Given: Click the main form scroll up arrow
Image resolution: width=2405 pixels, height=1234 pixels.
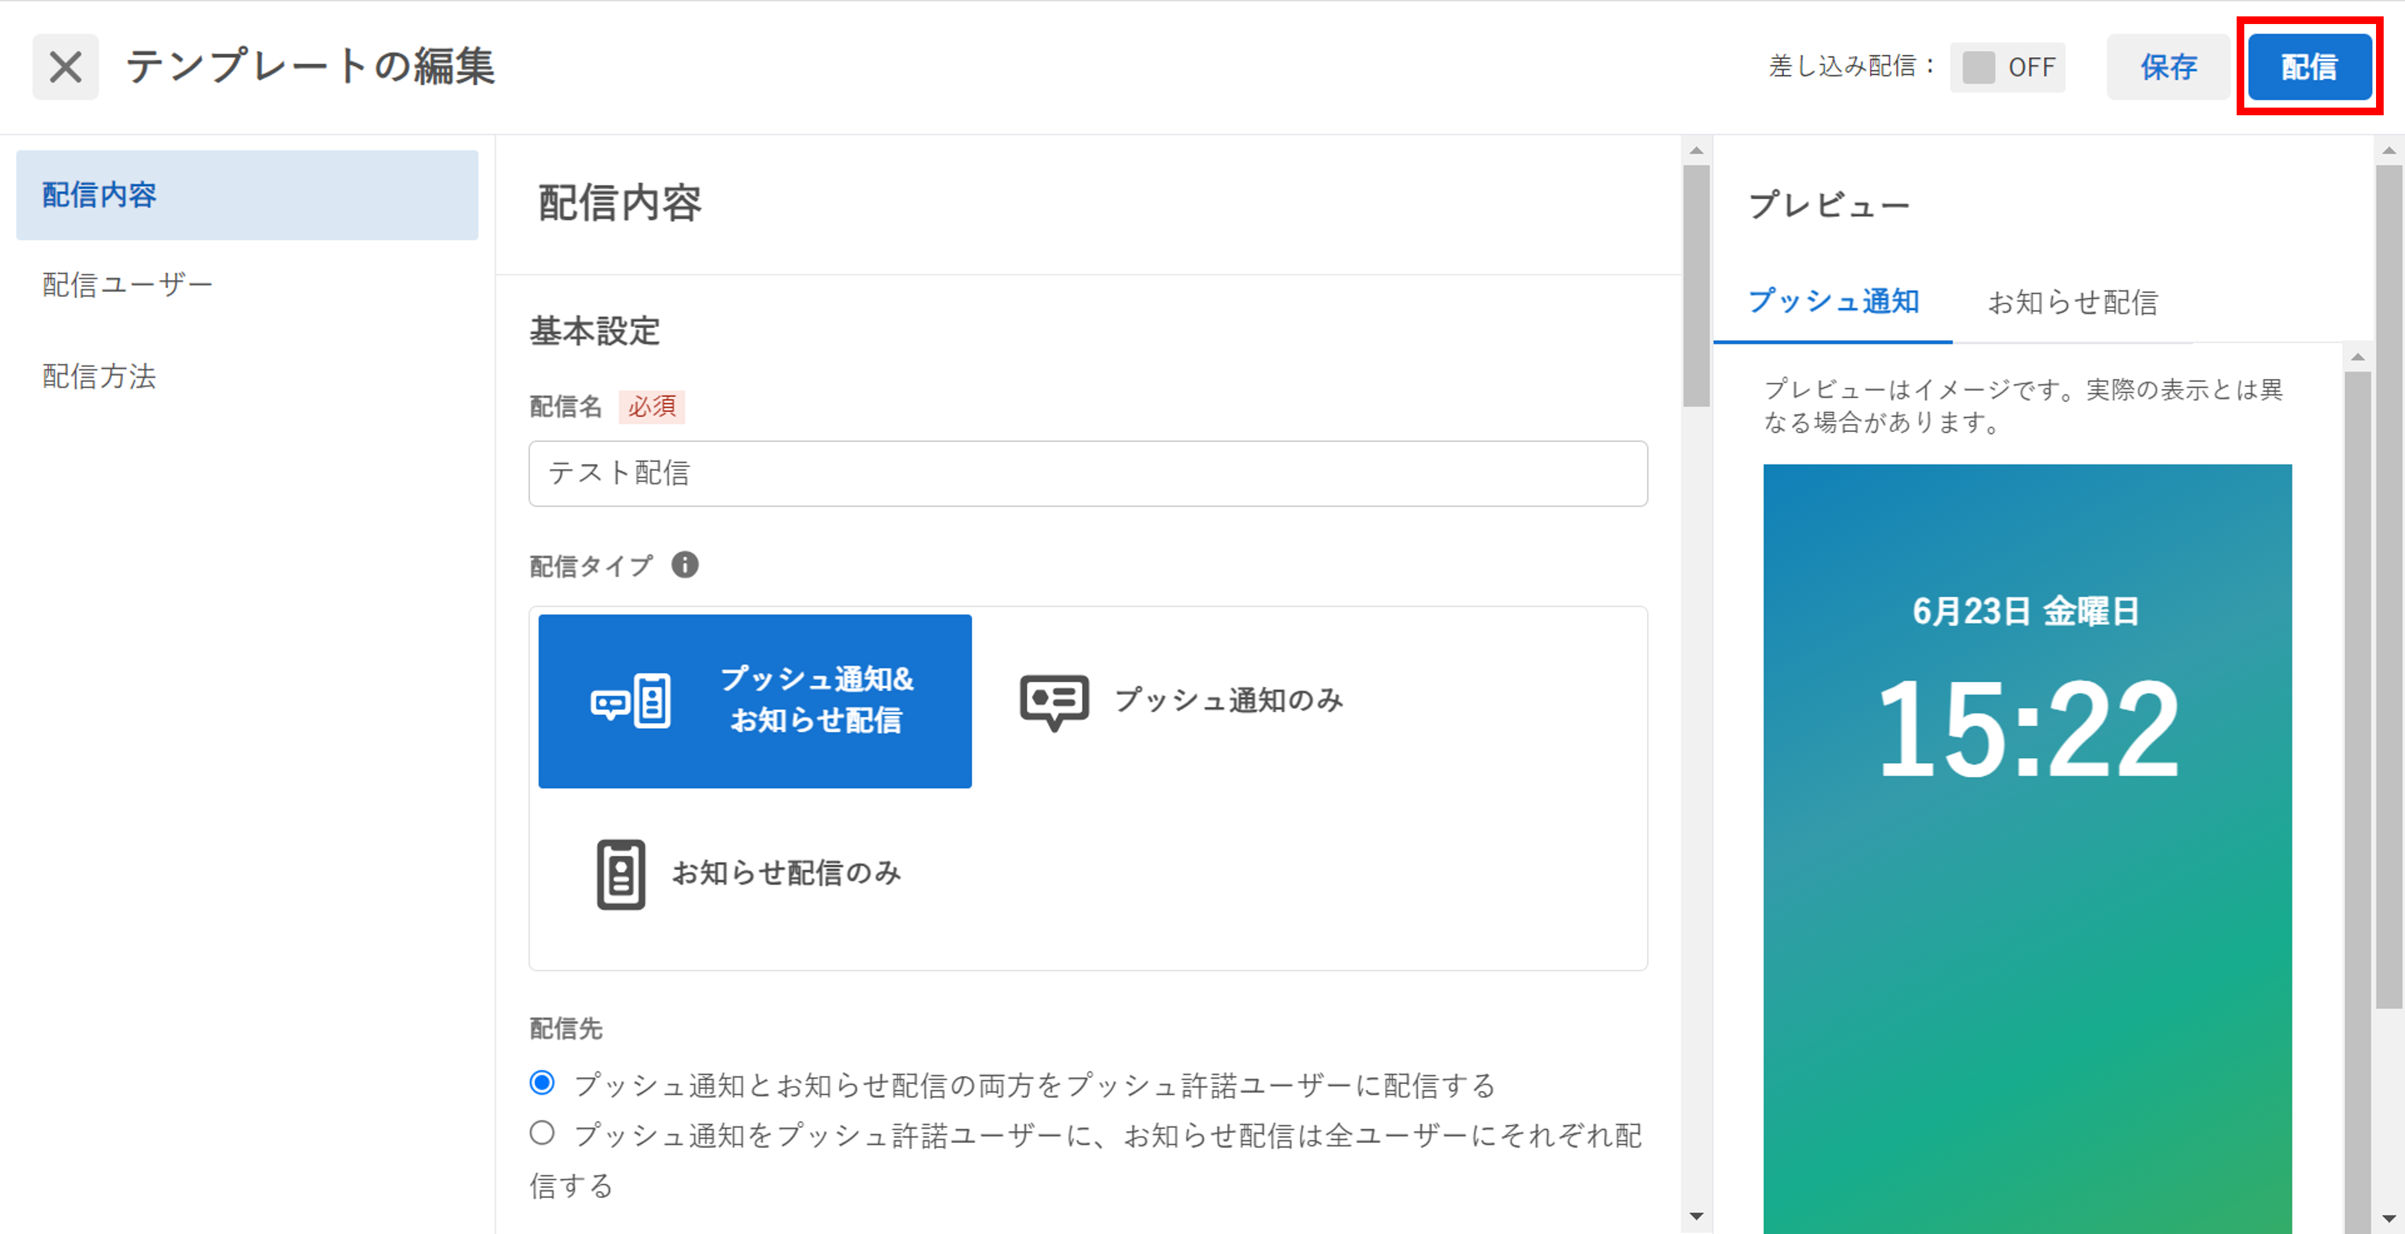Looking at the screenshot, I should [x=1697, y=150].
